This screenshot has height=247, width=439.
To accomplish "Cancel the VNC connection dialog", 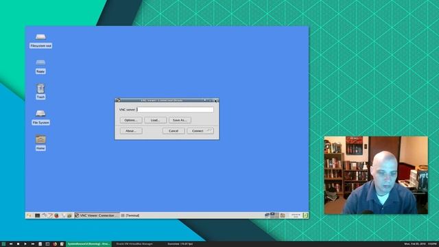I will click(x=174, y=131).
